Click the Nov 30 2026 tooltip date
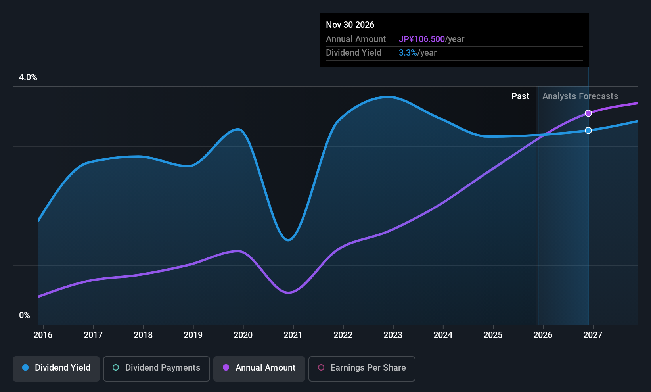The height and width of the screenshot is (392, 651). click(x=350, y=25)
